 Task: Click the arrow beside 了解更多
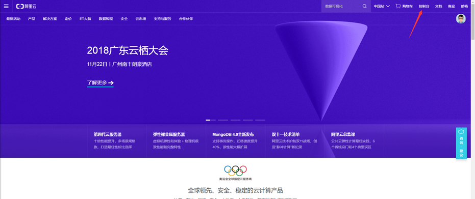(111, 83)
